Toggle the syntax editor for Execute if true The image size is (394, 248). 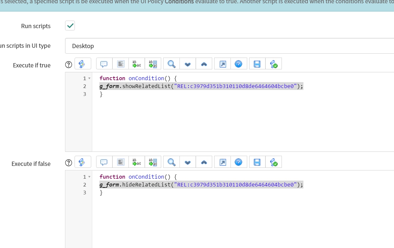tap(83, 63)
